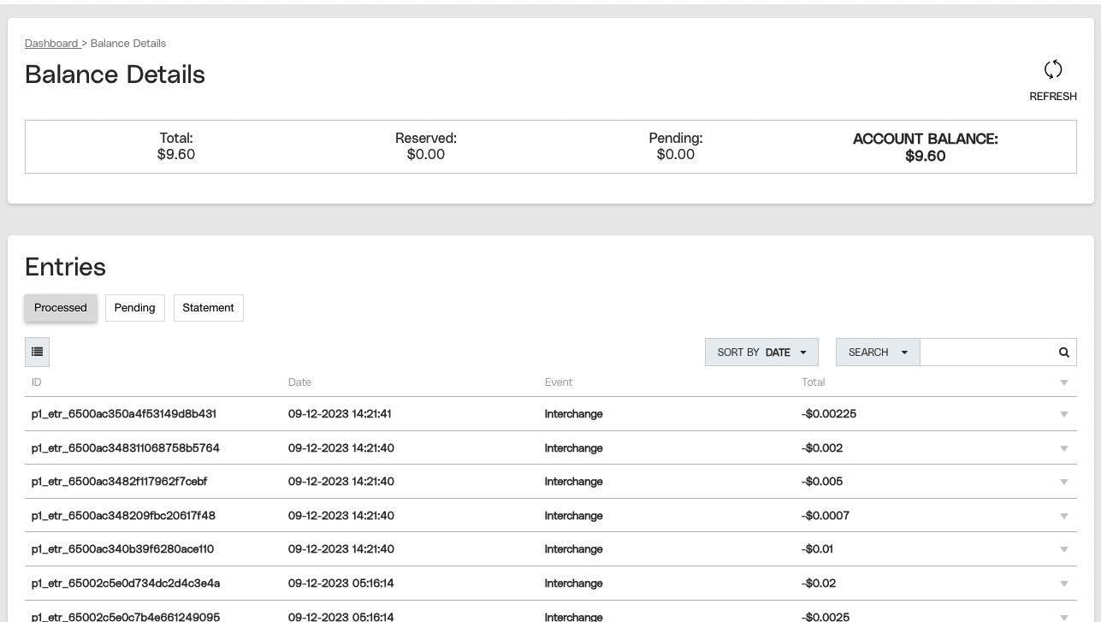
Task: Open the SORT BY Date dropdown
Action: (761, 352)
